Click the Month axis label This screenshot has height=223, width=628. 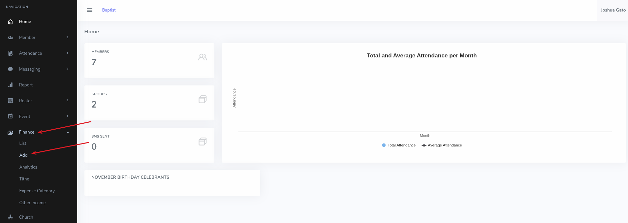425,136
